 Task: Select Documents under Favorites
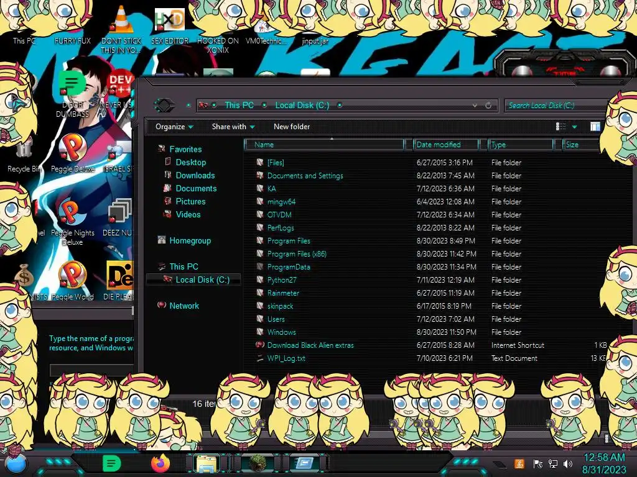coord(196,188)
